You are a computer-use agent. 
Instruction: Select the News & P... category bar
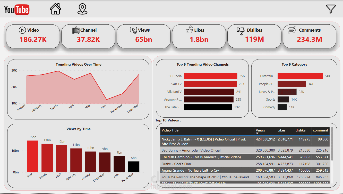point(287,92)
